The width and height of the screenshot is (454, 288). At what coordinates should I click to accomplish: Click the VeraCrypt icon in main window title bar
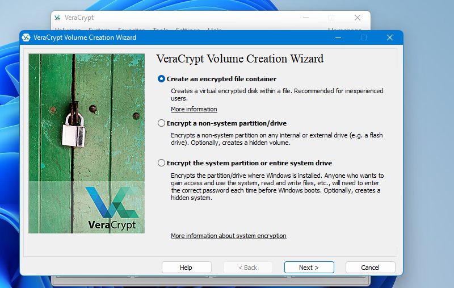point(57,18)
